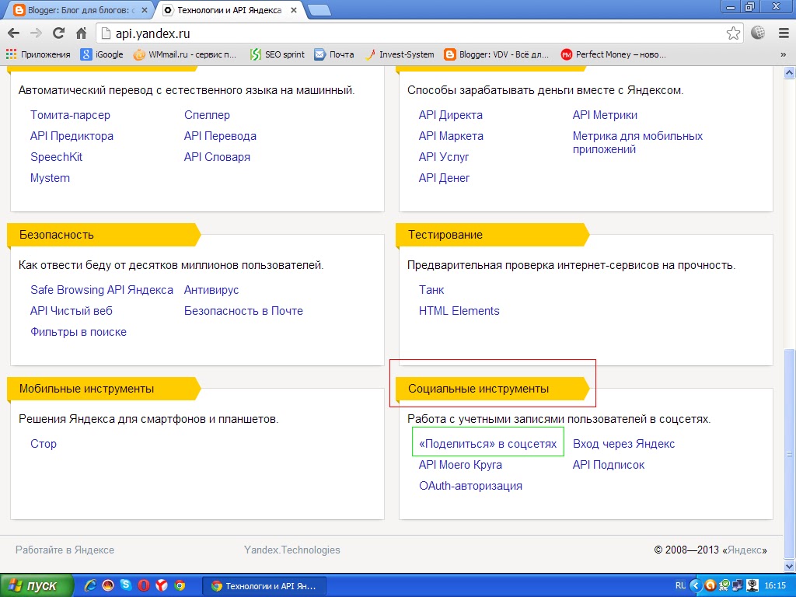Open the API Метрики link
This screenshot has width=796, height=597.
(x=605, y=115)
